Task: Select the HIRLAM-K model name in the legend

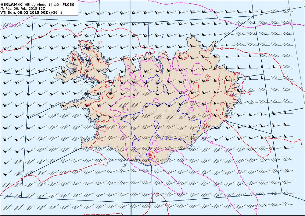Action: tap(11, 5)
